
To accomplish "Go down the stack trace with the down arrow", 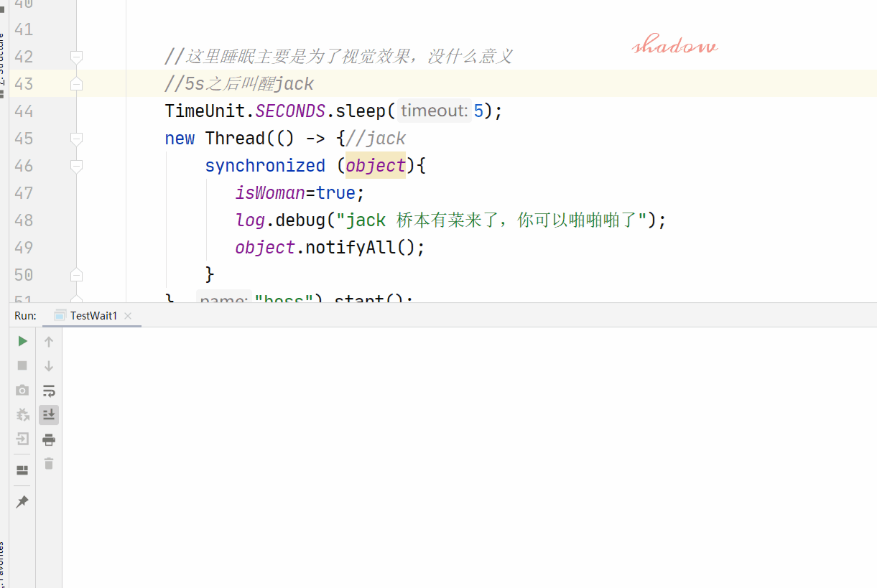I will 49,365.
